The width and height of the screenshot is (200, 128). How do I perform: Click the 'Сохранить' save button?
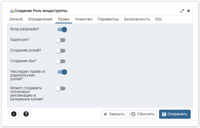(x=175, y=114)
